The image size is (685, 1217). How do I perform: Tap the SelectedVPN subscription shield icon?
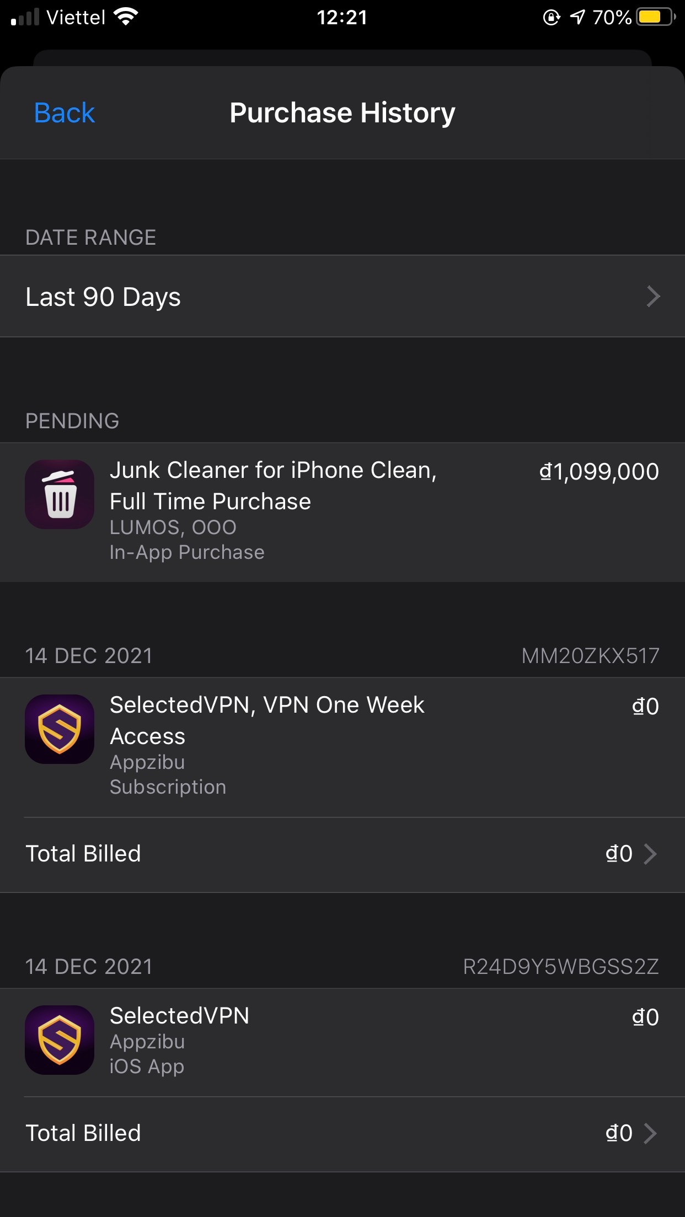tap(60, 729)
